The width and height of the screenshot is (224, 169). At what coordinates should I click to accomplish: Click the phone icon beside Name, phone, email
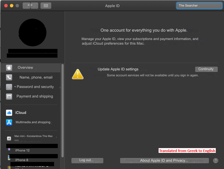point(9,77)
